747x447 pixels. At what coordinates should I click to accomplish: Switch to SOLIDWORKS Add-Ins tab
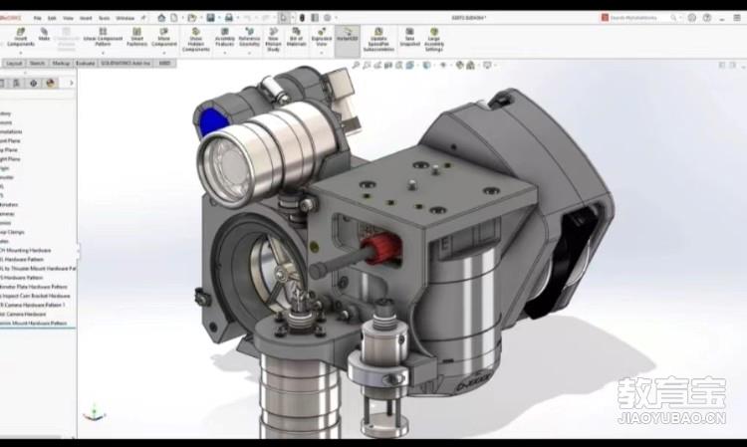tap(125, 63)
